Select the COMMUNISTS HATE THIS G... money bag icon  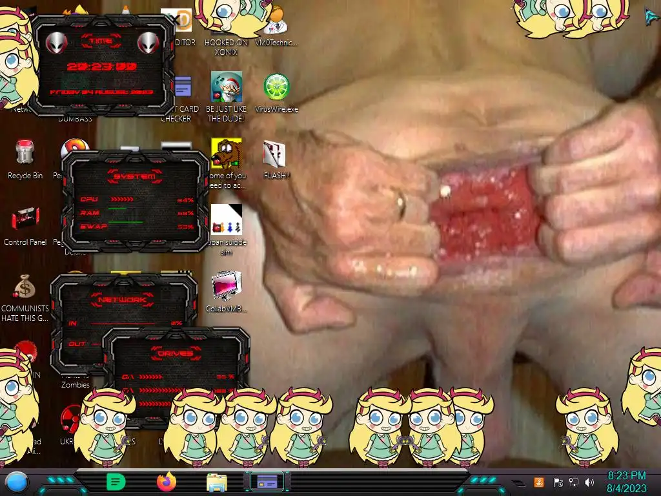pos(25,286)
